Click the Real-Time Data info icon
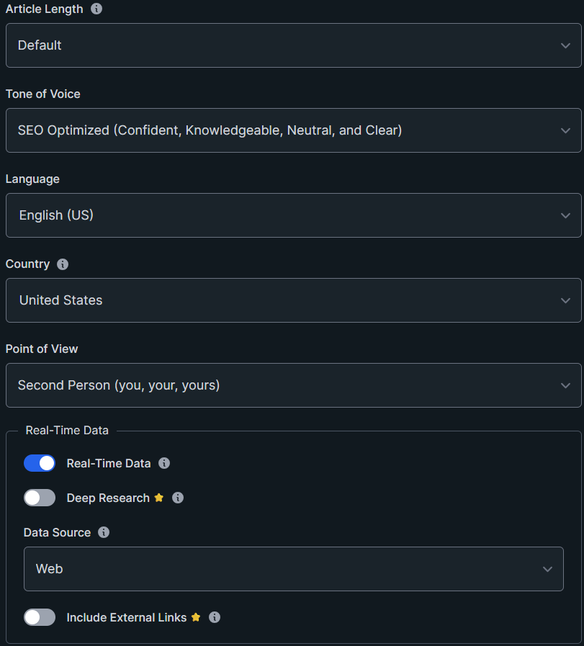The width and height of the screenshot is (584, 646). 164,463
